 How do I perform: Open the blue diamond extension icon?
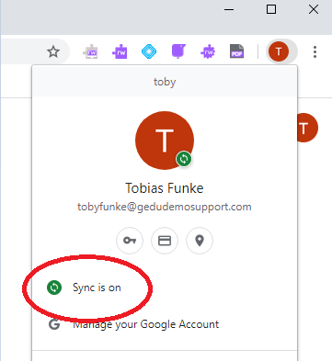[149, 51]
